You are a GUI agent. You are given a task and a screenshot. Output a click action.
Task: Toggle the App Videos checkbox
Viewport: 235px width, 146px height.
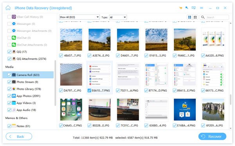coord(9,103)
